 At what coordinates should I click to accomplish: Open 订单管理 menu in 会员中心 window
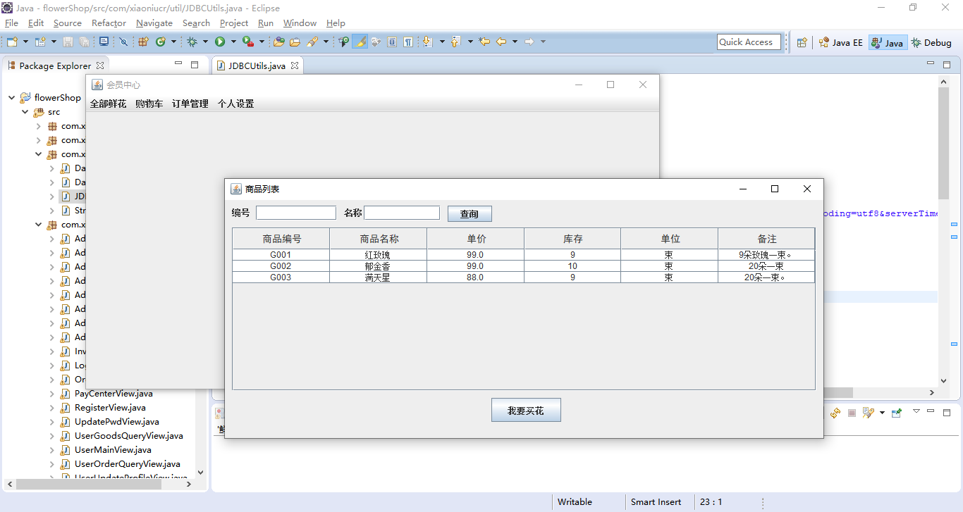190,104
